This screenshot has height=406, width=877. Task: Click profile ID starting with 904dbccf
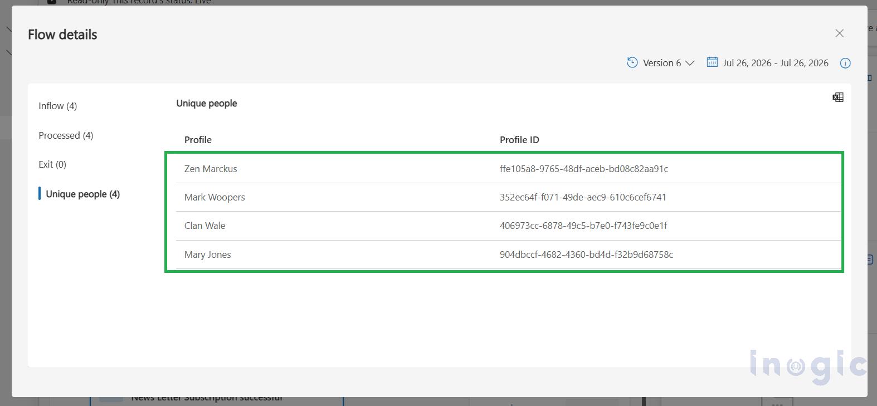586,255
